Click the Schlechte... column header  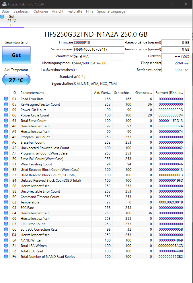[122, 93]
